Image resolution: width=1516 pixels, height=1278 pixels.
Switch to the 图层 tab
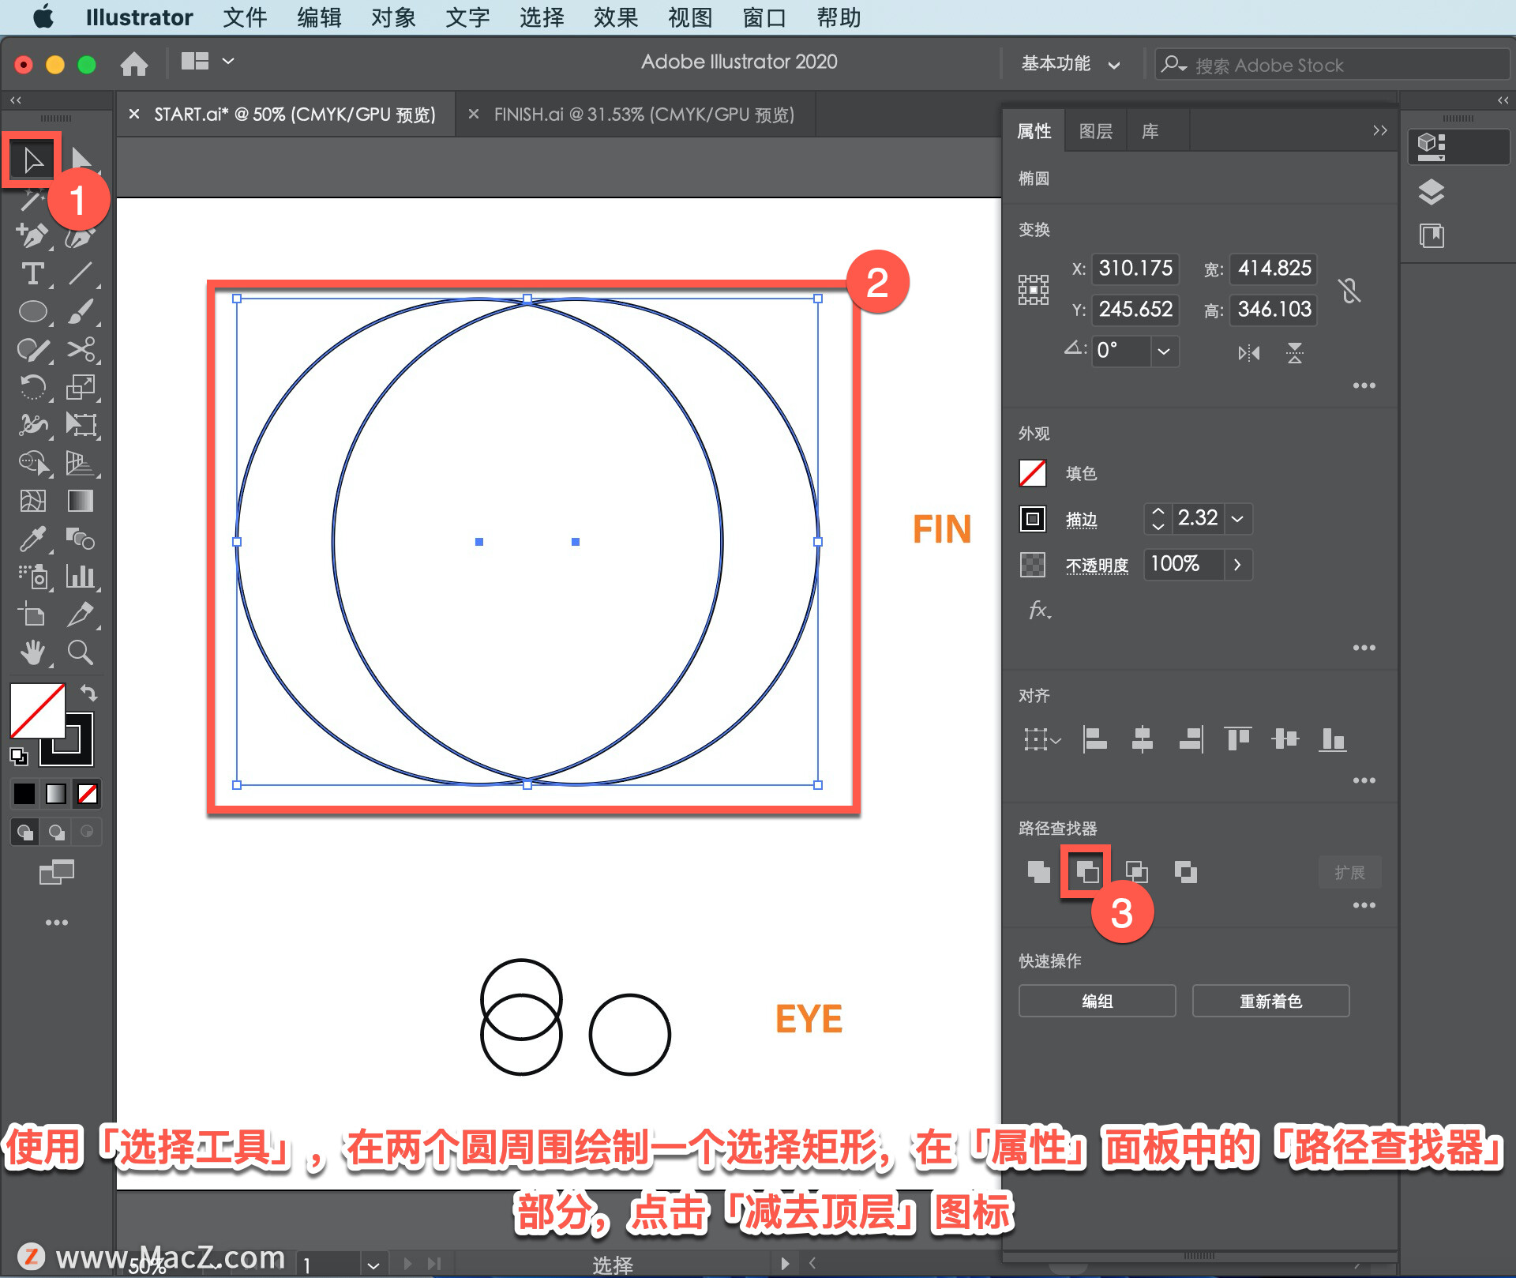pos(1096,131)
